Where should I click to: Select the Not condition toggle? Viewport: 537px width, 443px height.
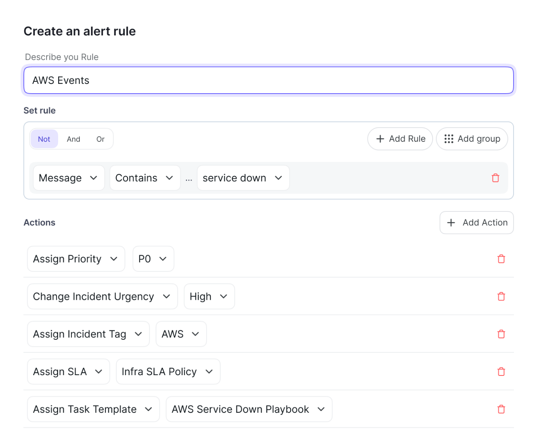coord(44,139)
